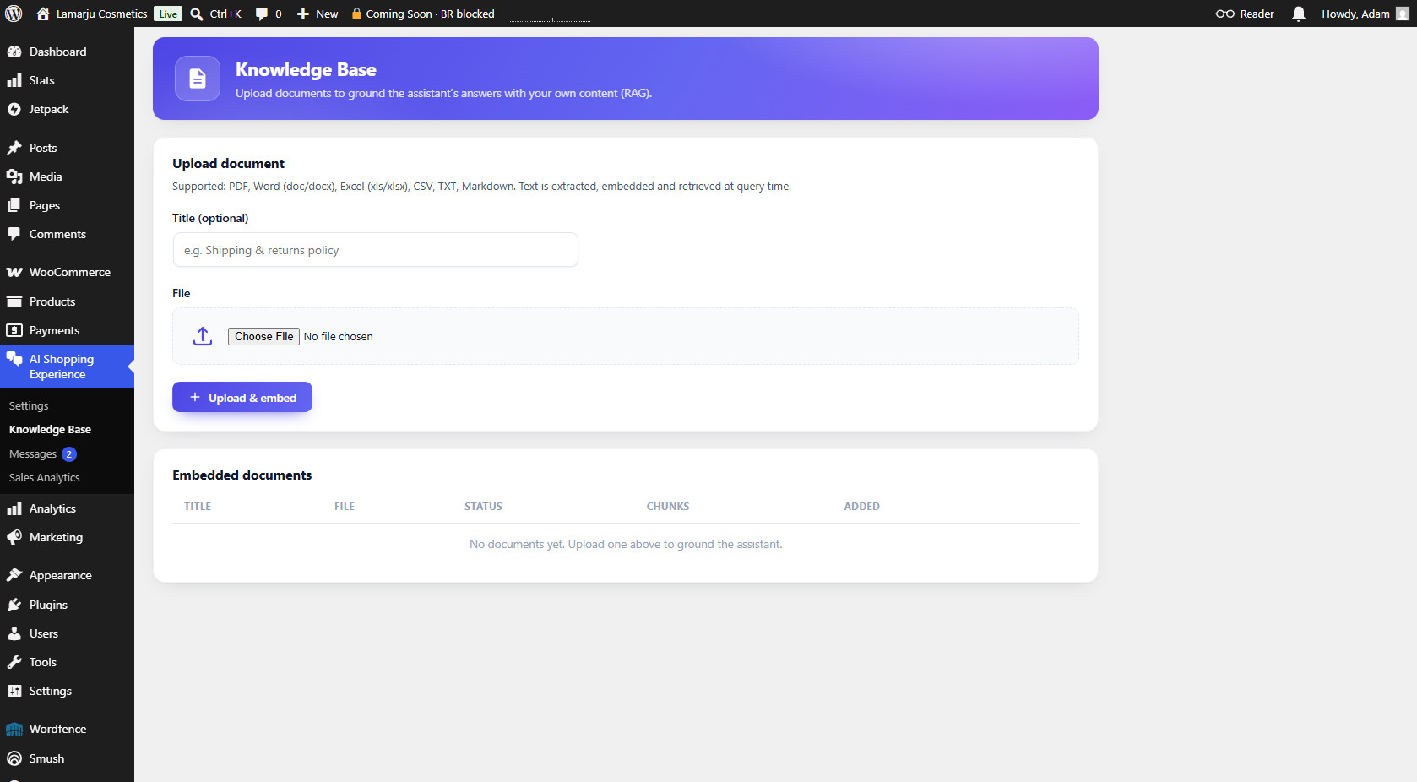
Task: Open the Smush icon in the sidebar
Action: [x=14, y=758]
